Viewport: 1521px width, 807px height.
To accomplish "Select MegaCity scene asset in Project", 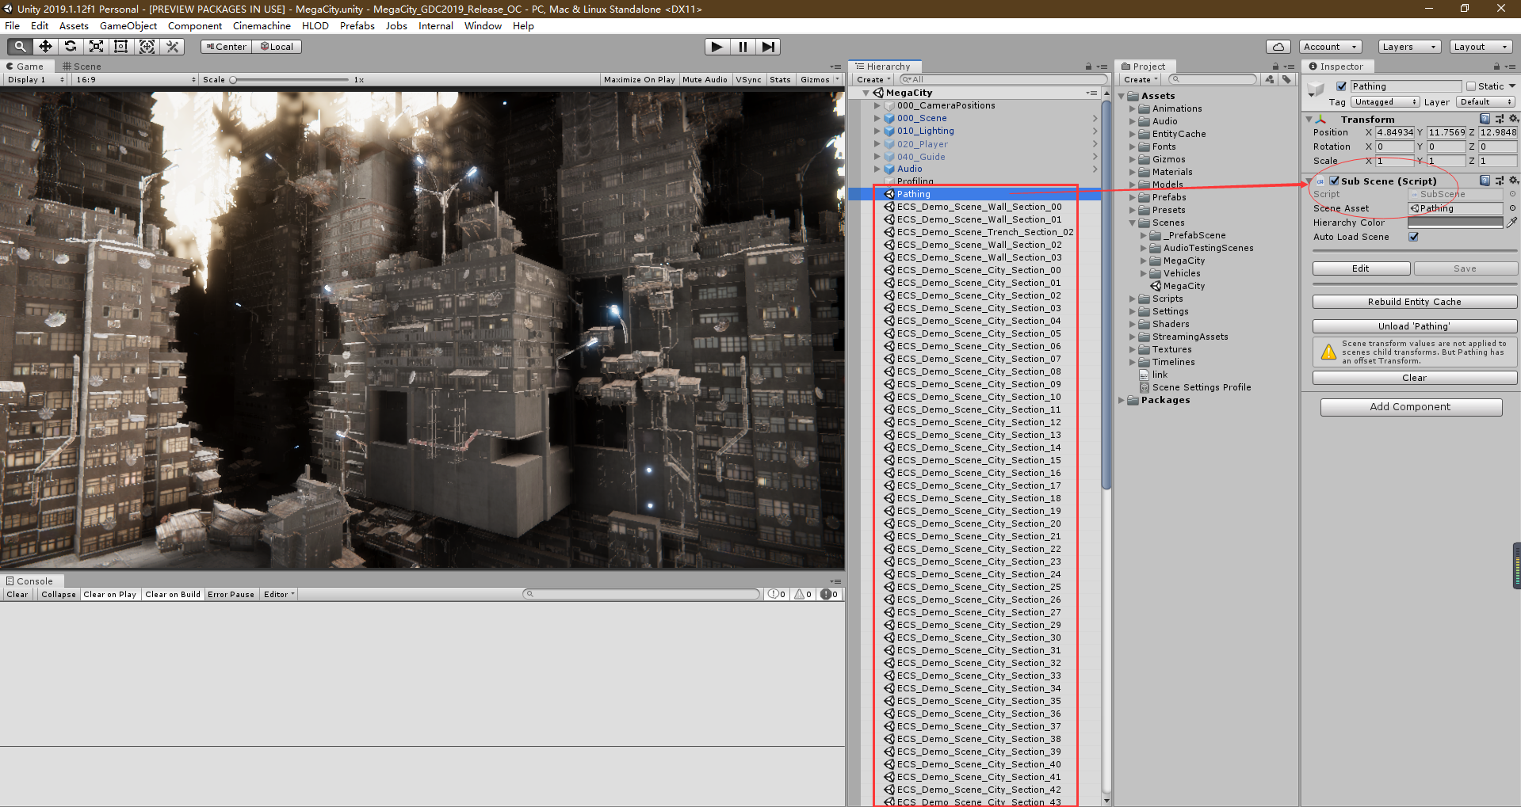I will [x=1183, y=286].
